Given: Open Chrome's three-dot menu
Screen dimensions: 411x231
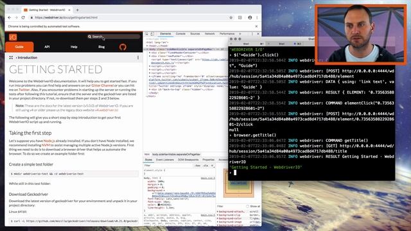Looking at the screenshot, I should (257, 17).
